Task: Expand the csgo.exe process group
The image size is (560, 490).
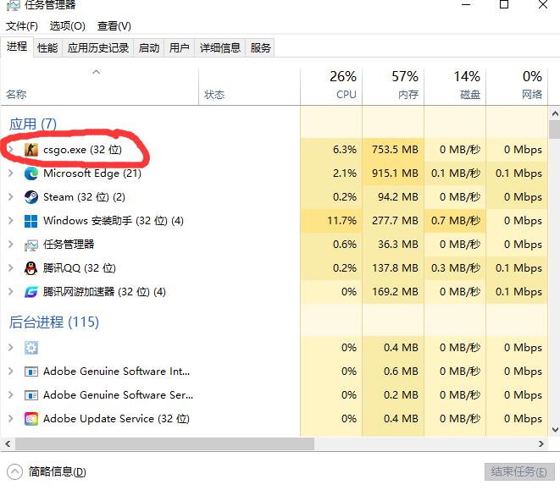Action: 11,150
